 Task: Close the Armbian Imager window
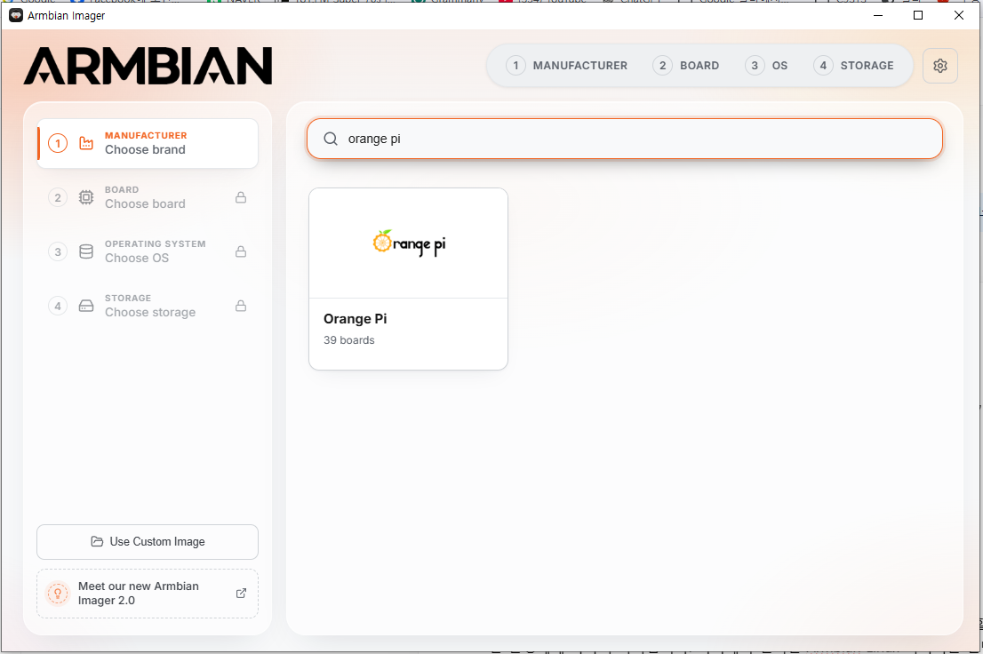click(x=958, y=15)
